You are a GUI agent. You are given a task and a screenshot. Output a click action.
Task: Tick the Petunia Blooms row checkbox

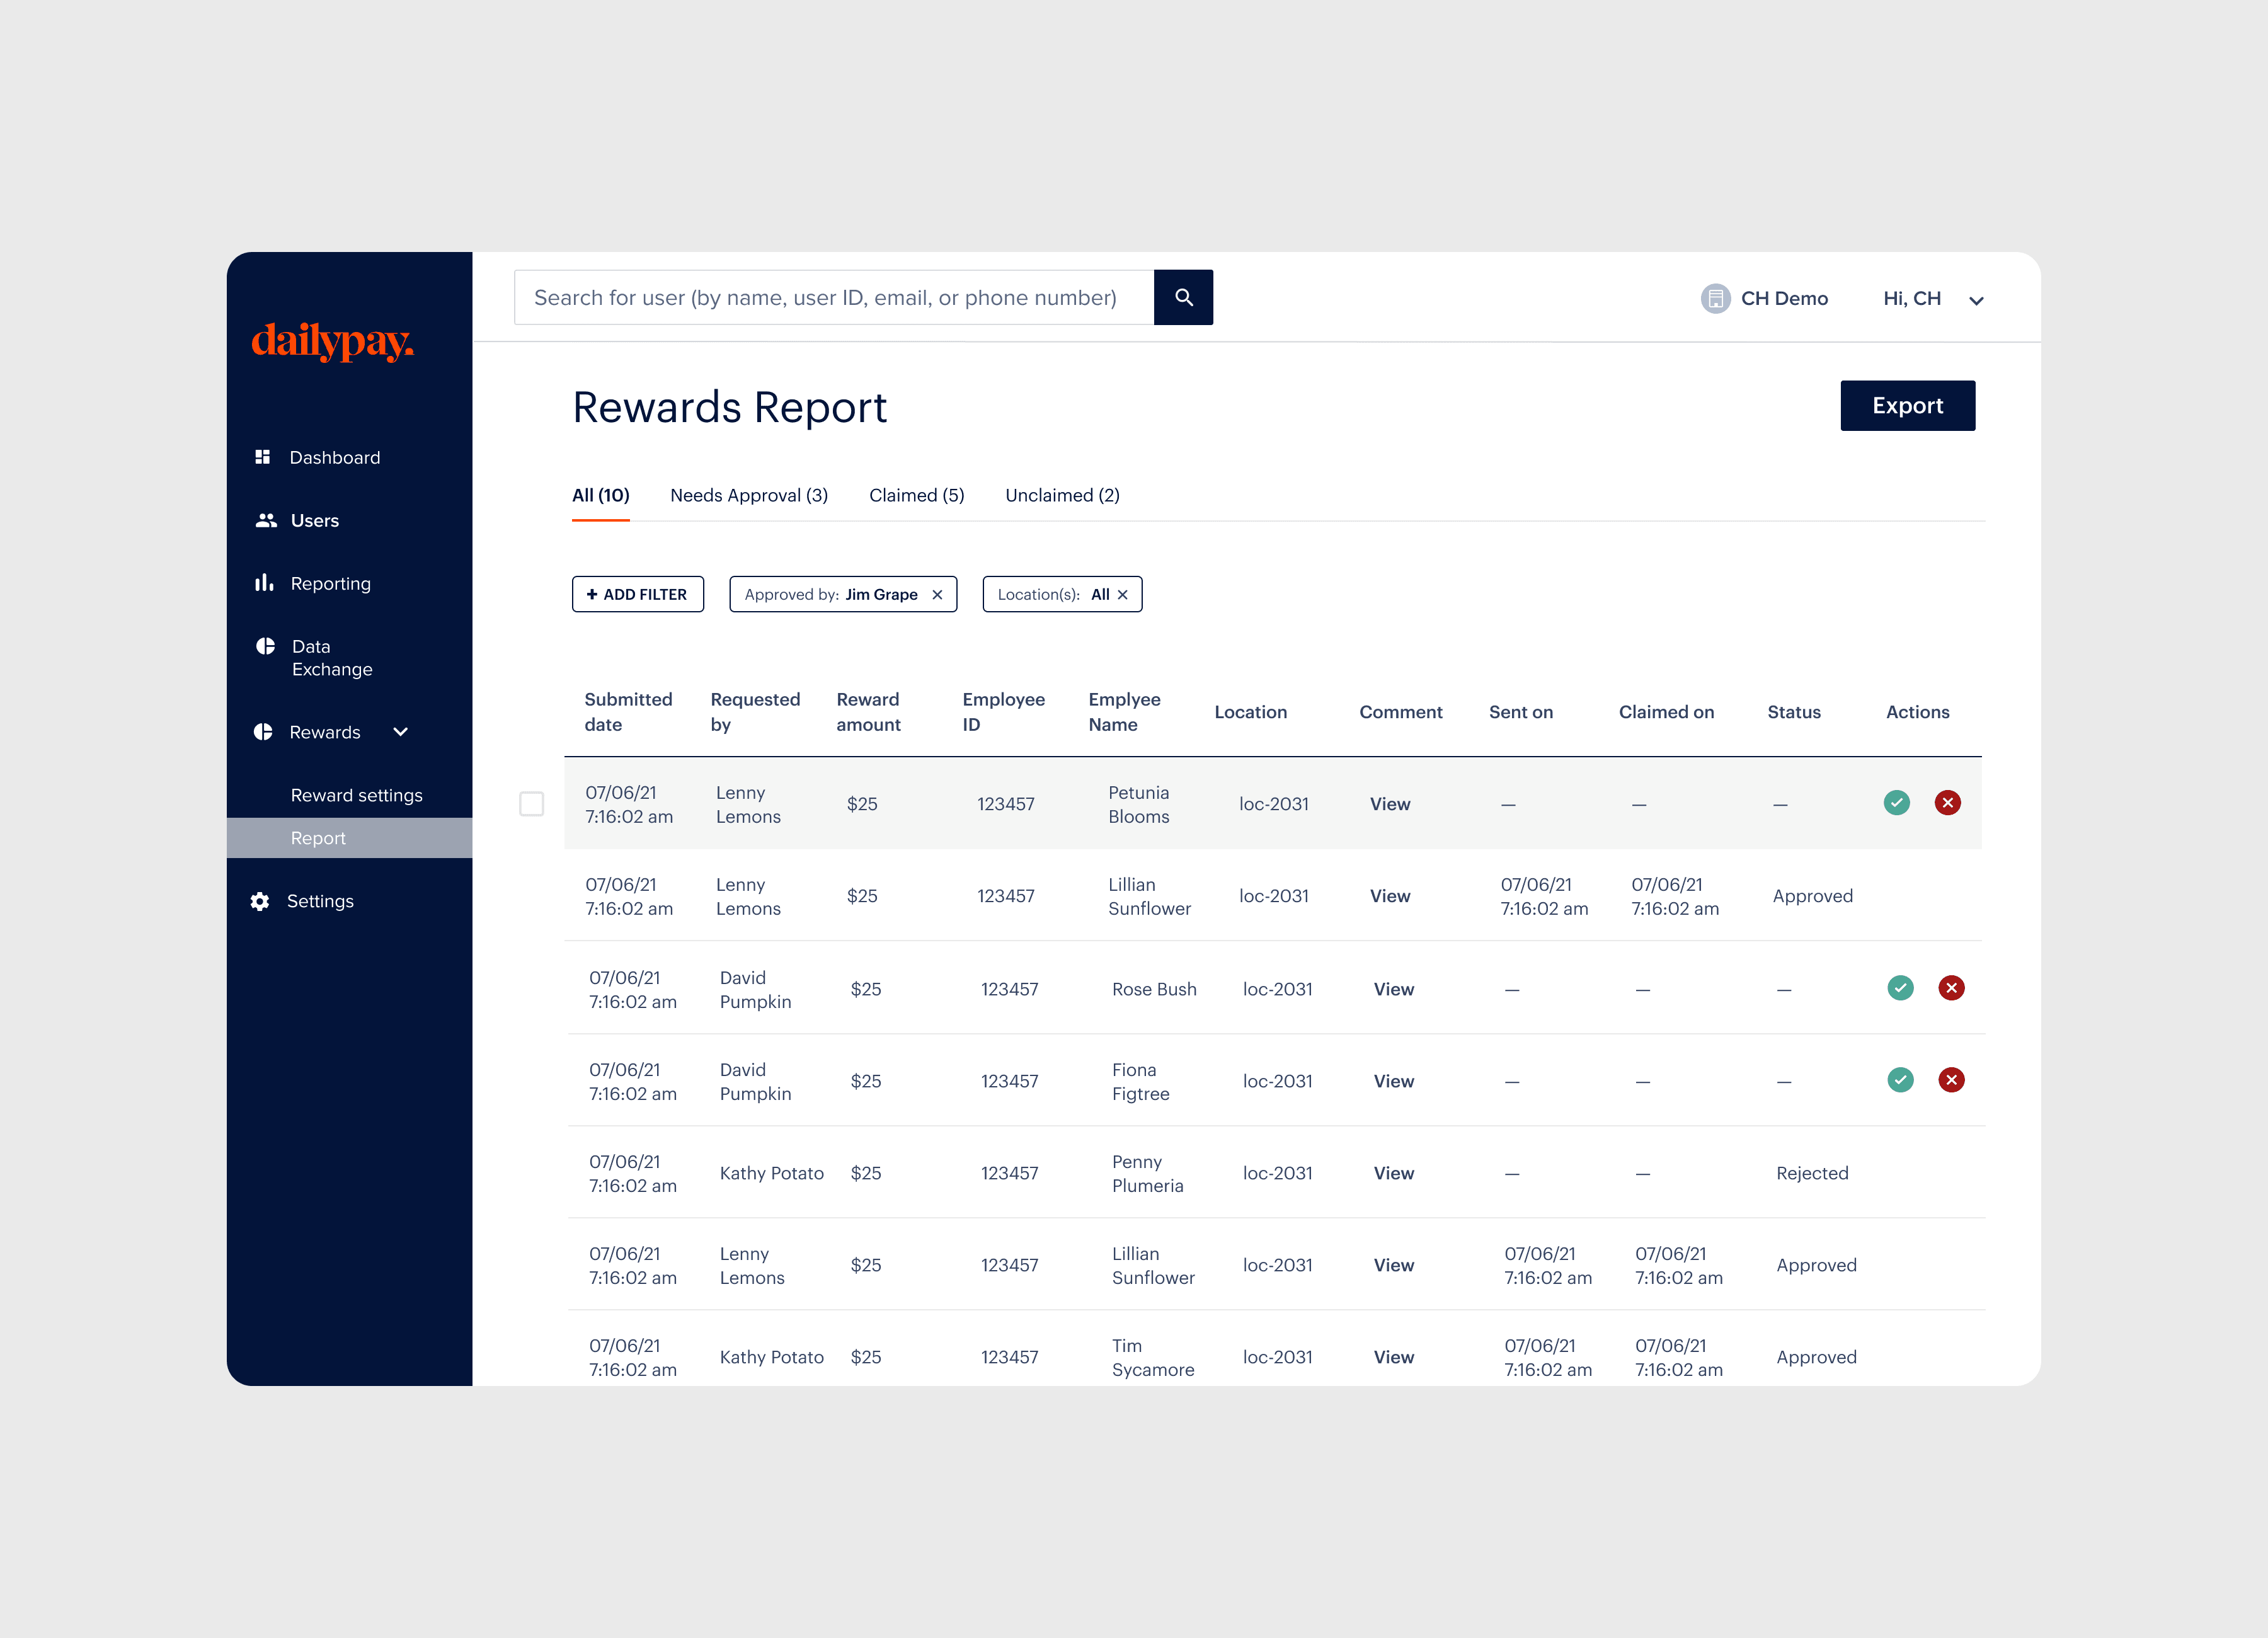point(532,804)
